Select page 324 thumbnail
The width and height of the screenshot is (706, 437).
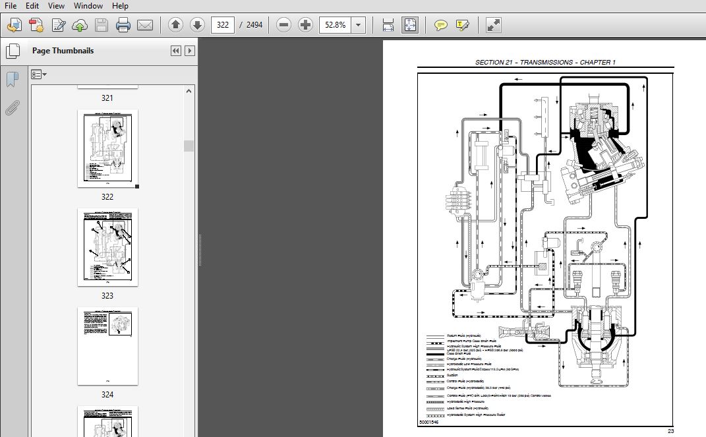[x=107, y=346]
